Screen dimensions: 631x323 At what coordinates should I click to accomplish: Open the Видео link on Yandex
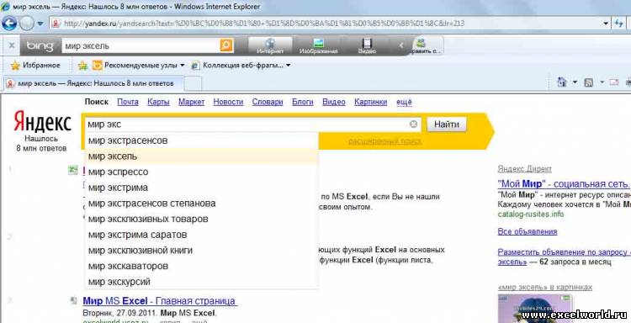pos(334,102)
